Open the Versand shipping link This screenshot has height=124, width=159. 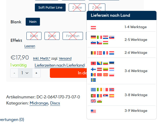(x=65, y=59)
